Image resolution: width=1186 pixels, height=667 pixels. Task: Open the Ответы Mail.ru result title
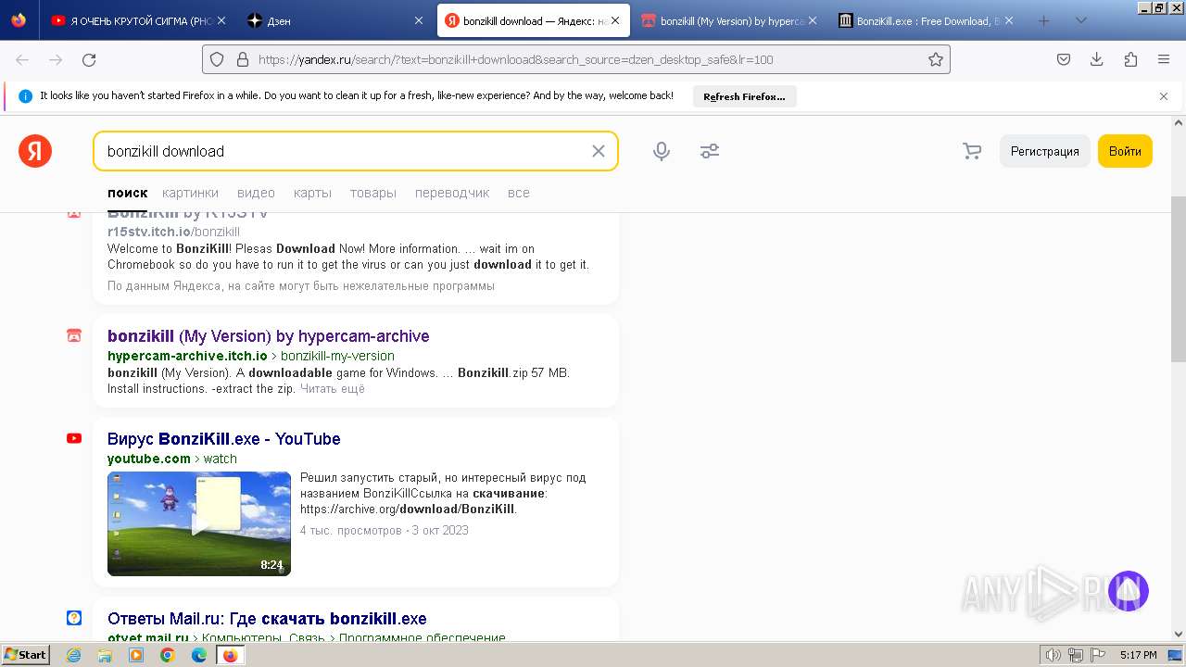tap(267, 619)
